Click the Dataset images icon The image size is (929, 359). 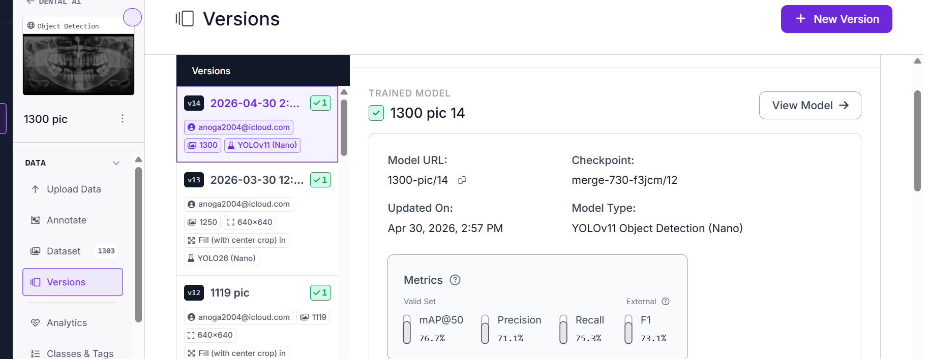tap(35, 251)
